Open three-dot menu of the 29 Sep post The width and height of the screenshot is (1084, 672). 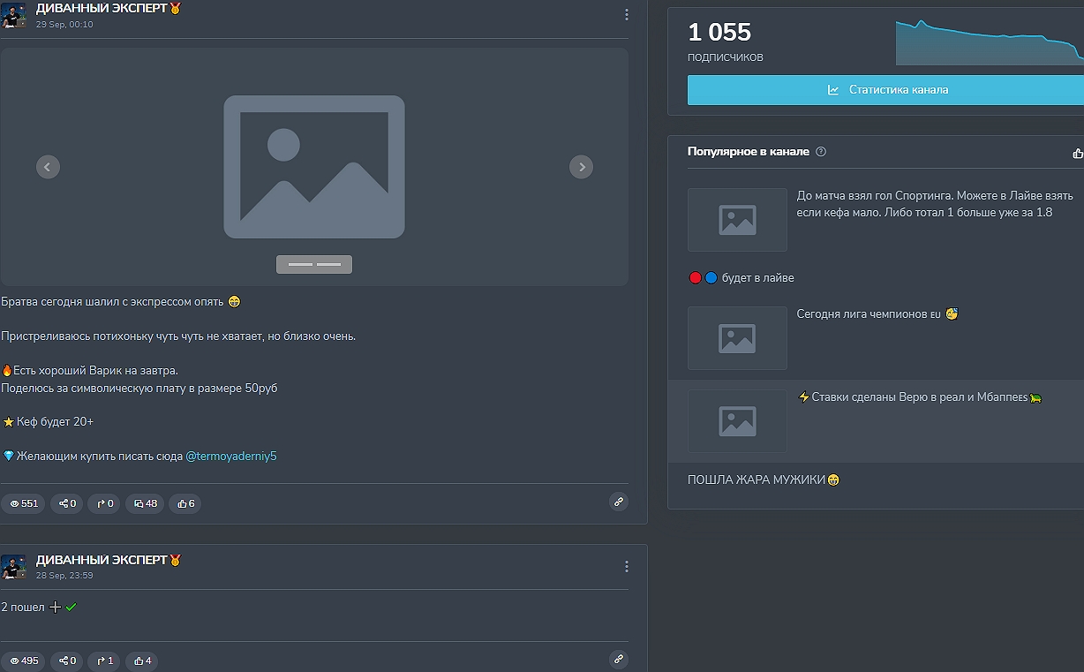click(x=627, y=15)
